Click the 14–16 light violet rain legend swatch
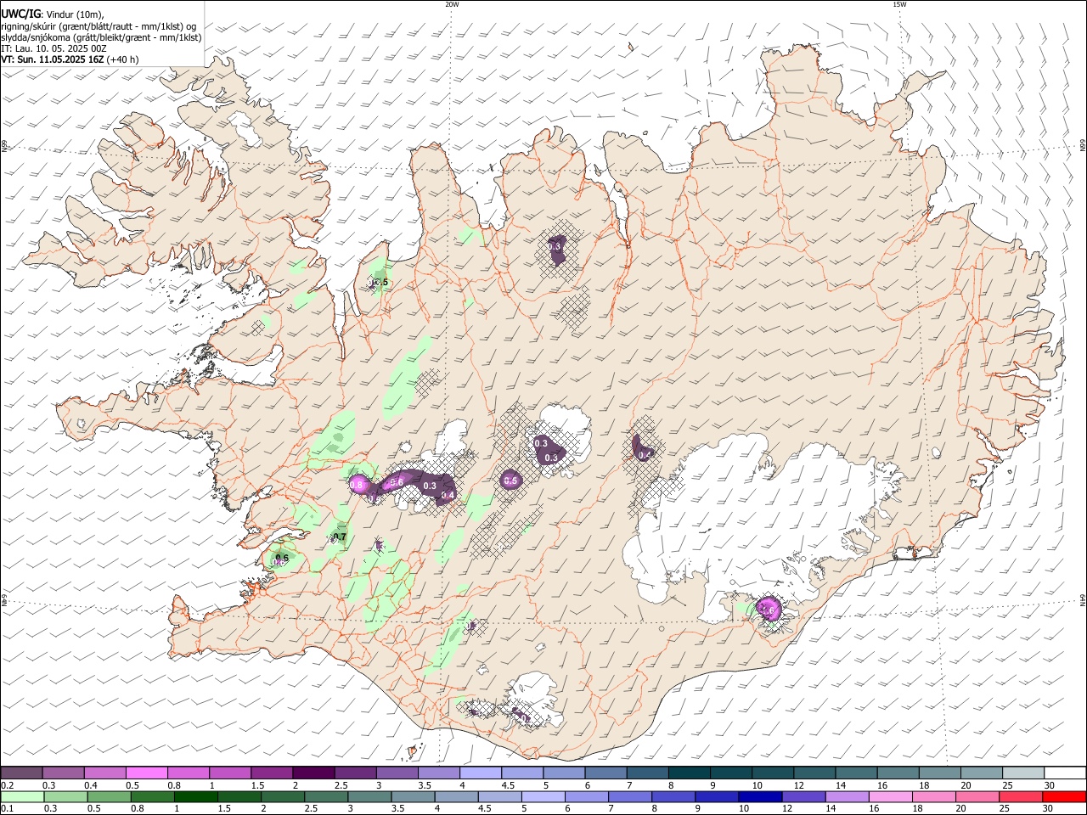Screen dimensions: 1087x815 click(x=848, y=796)
